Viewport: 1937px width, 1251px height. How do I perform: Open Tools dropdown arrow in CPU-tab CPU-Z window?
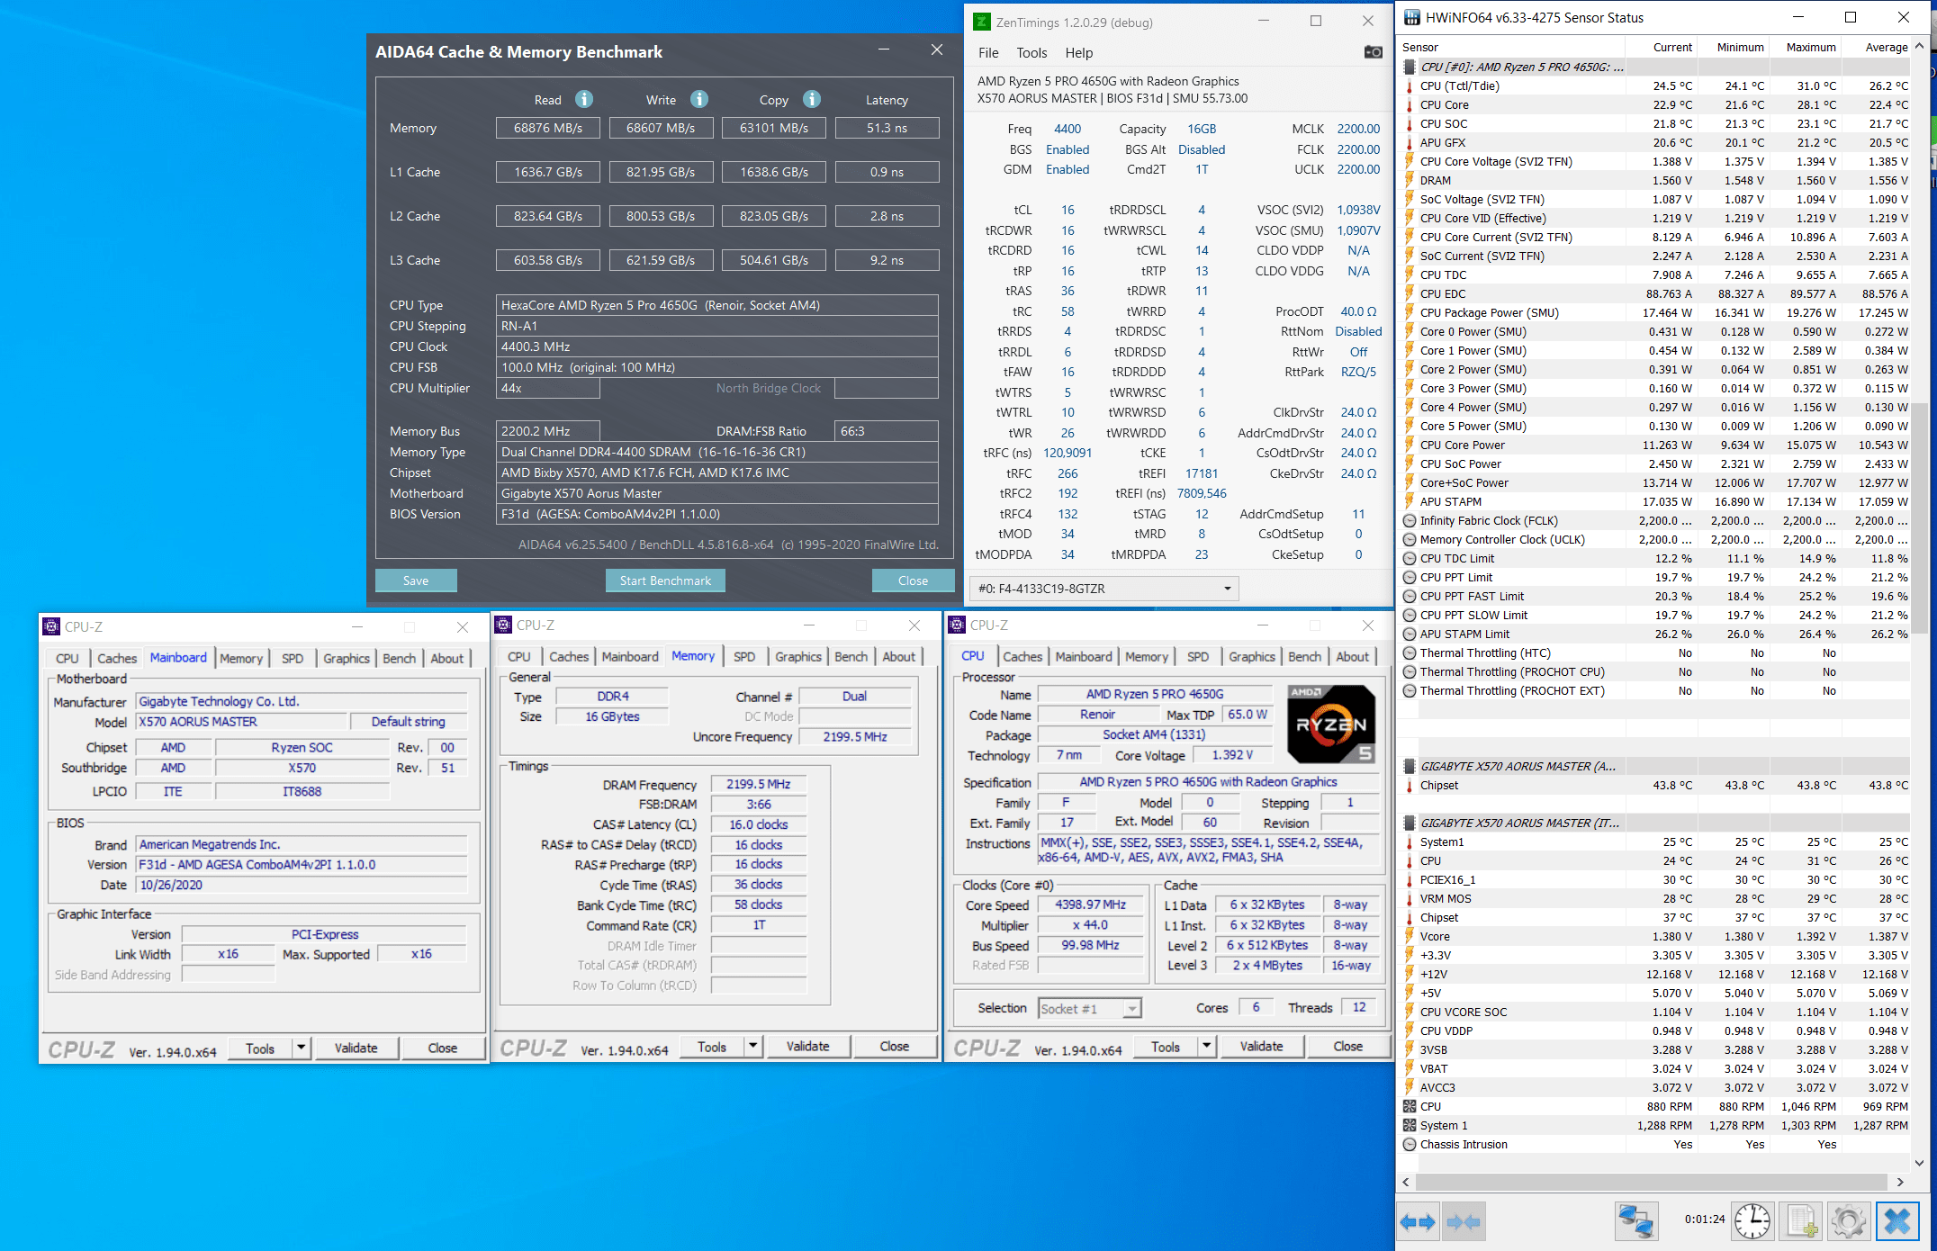coord(1207,1046)
